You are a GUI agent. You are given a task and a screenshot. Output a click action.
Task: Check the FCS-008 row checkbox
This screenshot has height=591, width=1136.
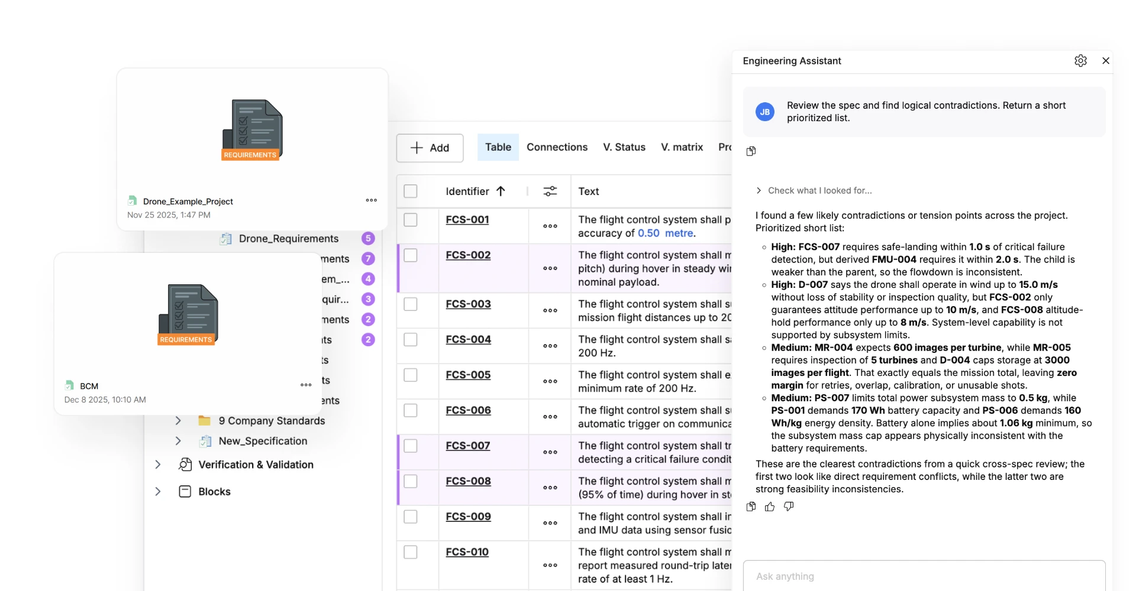coord(411,482)
